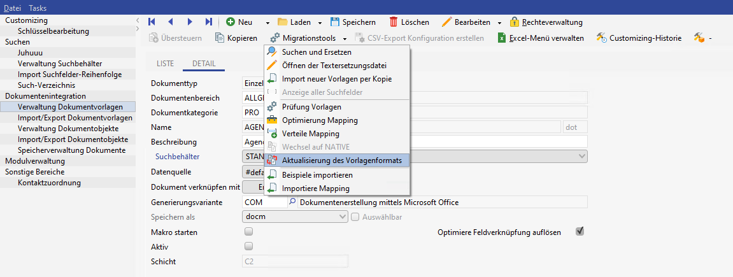Click the Speichern floppy disk icon
This screenshot has width=733, height=277.
pos(336,22)
